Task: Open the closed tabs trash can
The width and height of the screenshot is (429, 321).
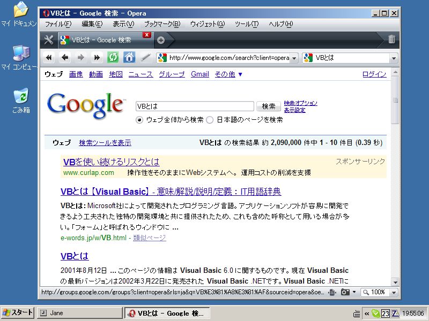Action: tap(391, 39)
